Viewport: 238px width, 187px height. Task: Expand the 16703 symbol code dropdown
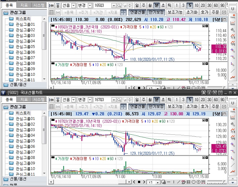point(114,100)
